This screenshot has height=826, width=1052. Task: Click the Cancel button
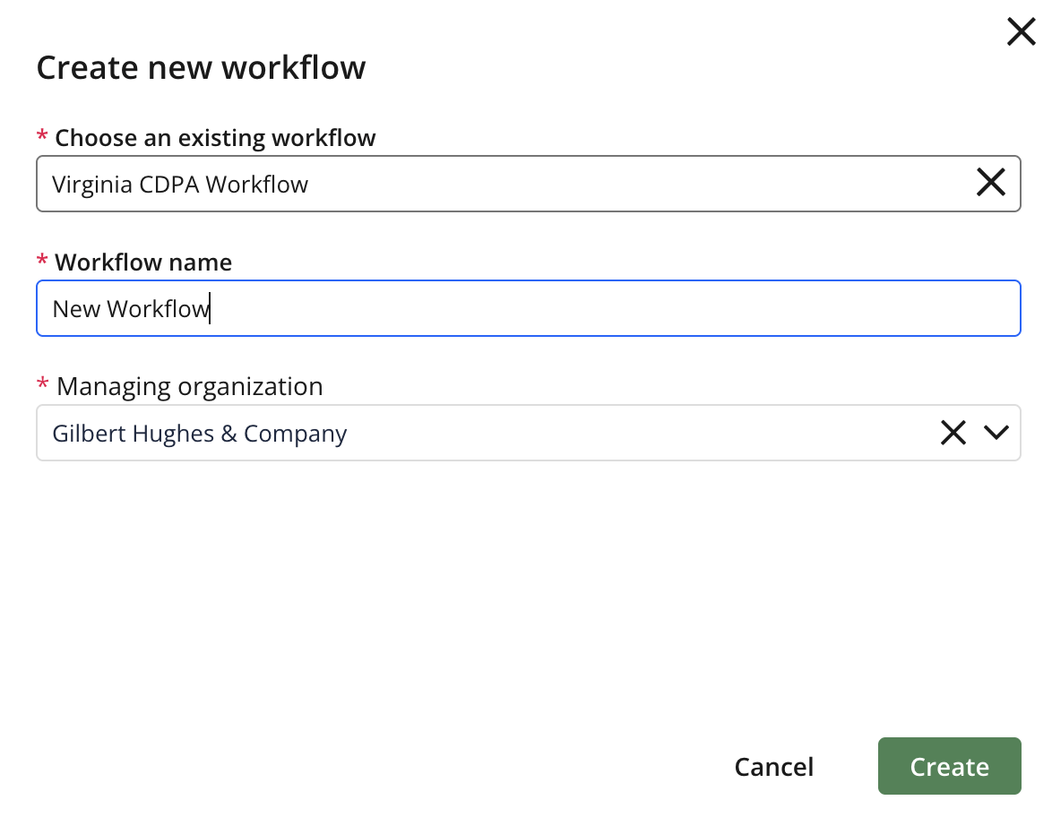coord(774,766)
